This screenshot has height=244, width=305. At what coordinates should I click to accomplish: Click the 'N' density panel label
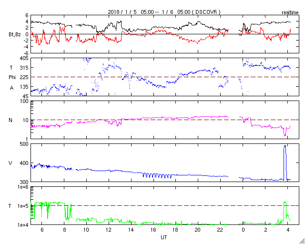pos(10,120)
